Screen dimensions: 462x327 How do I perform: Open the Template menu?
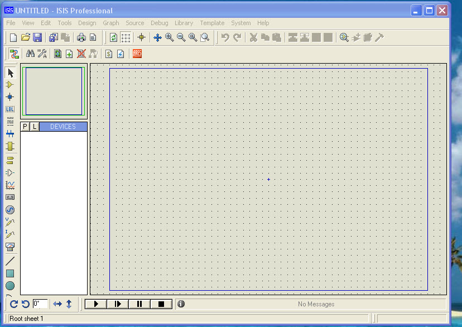coord(212,23)
